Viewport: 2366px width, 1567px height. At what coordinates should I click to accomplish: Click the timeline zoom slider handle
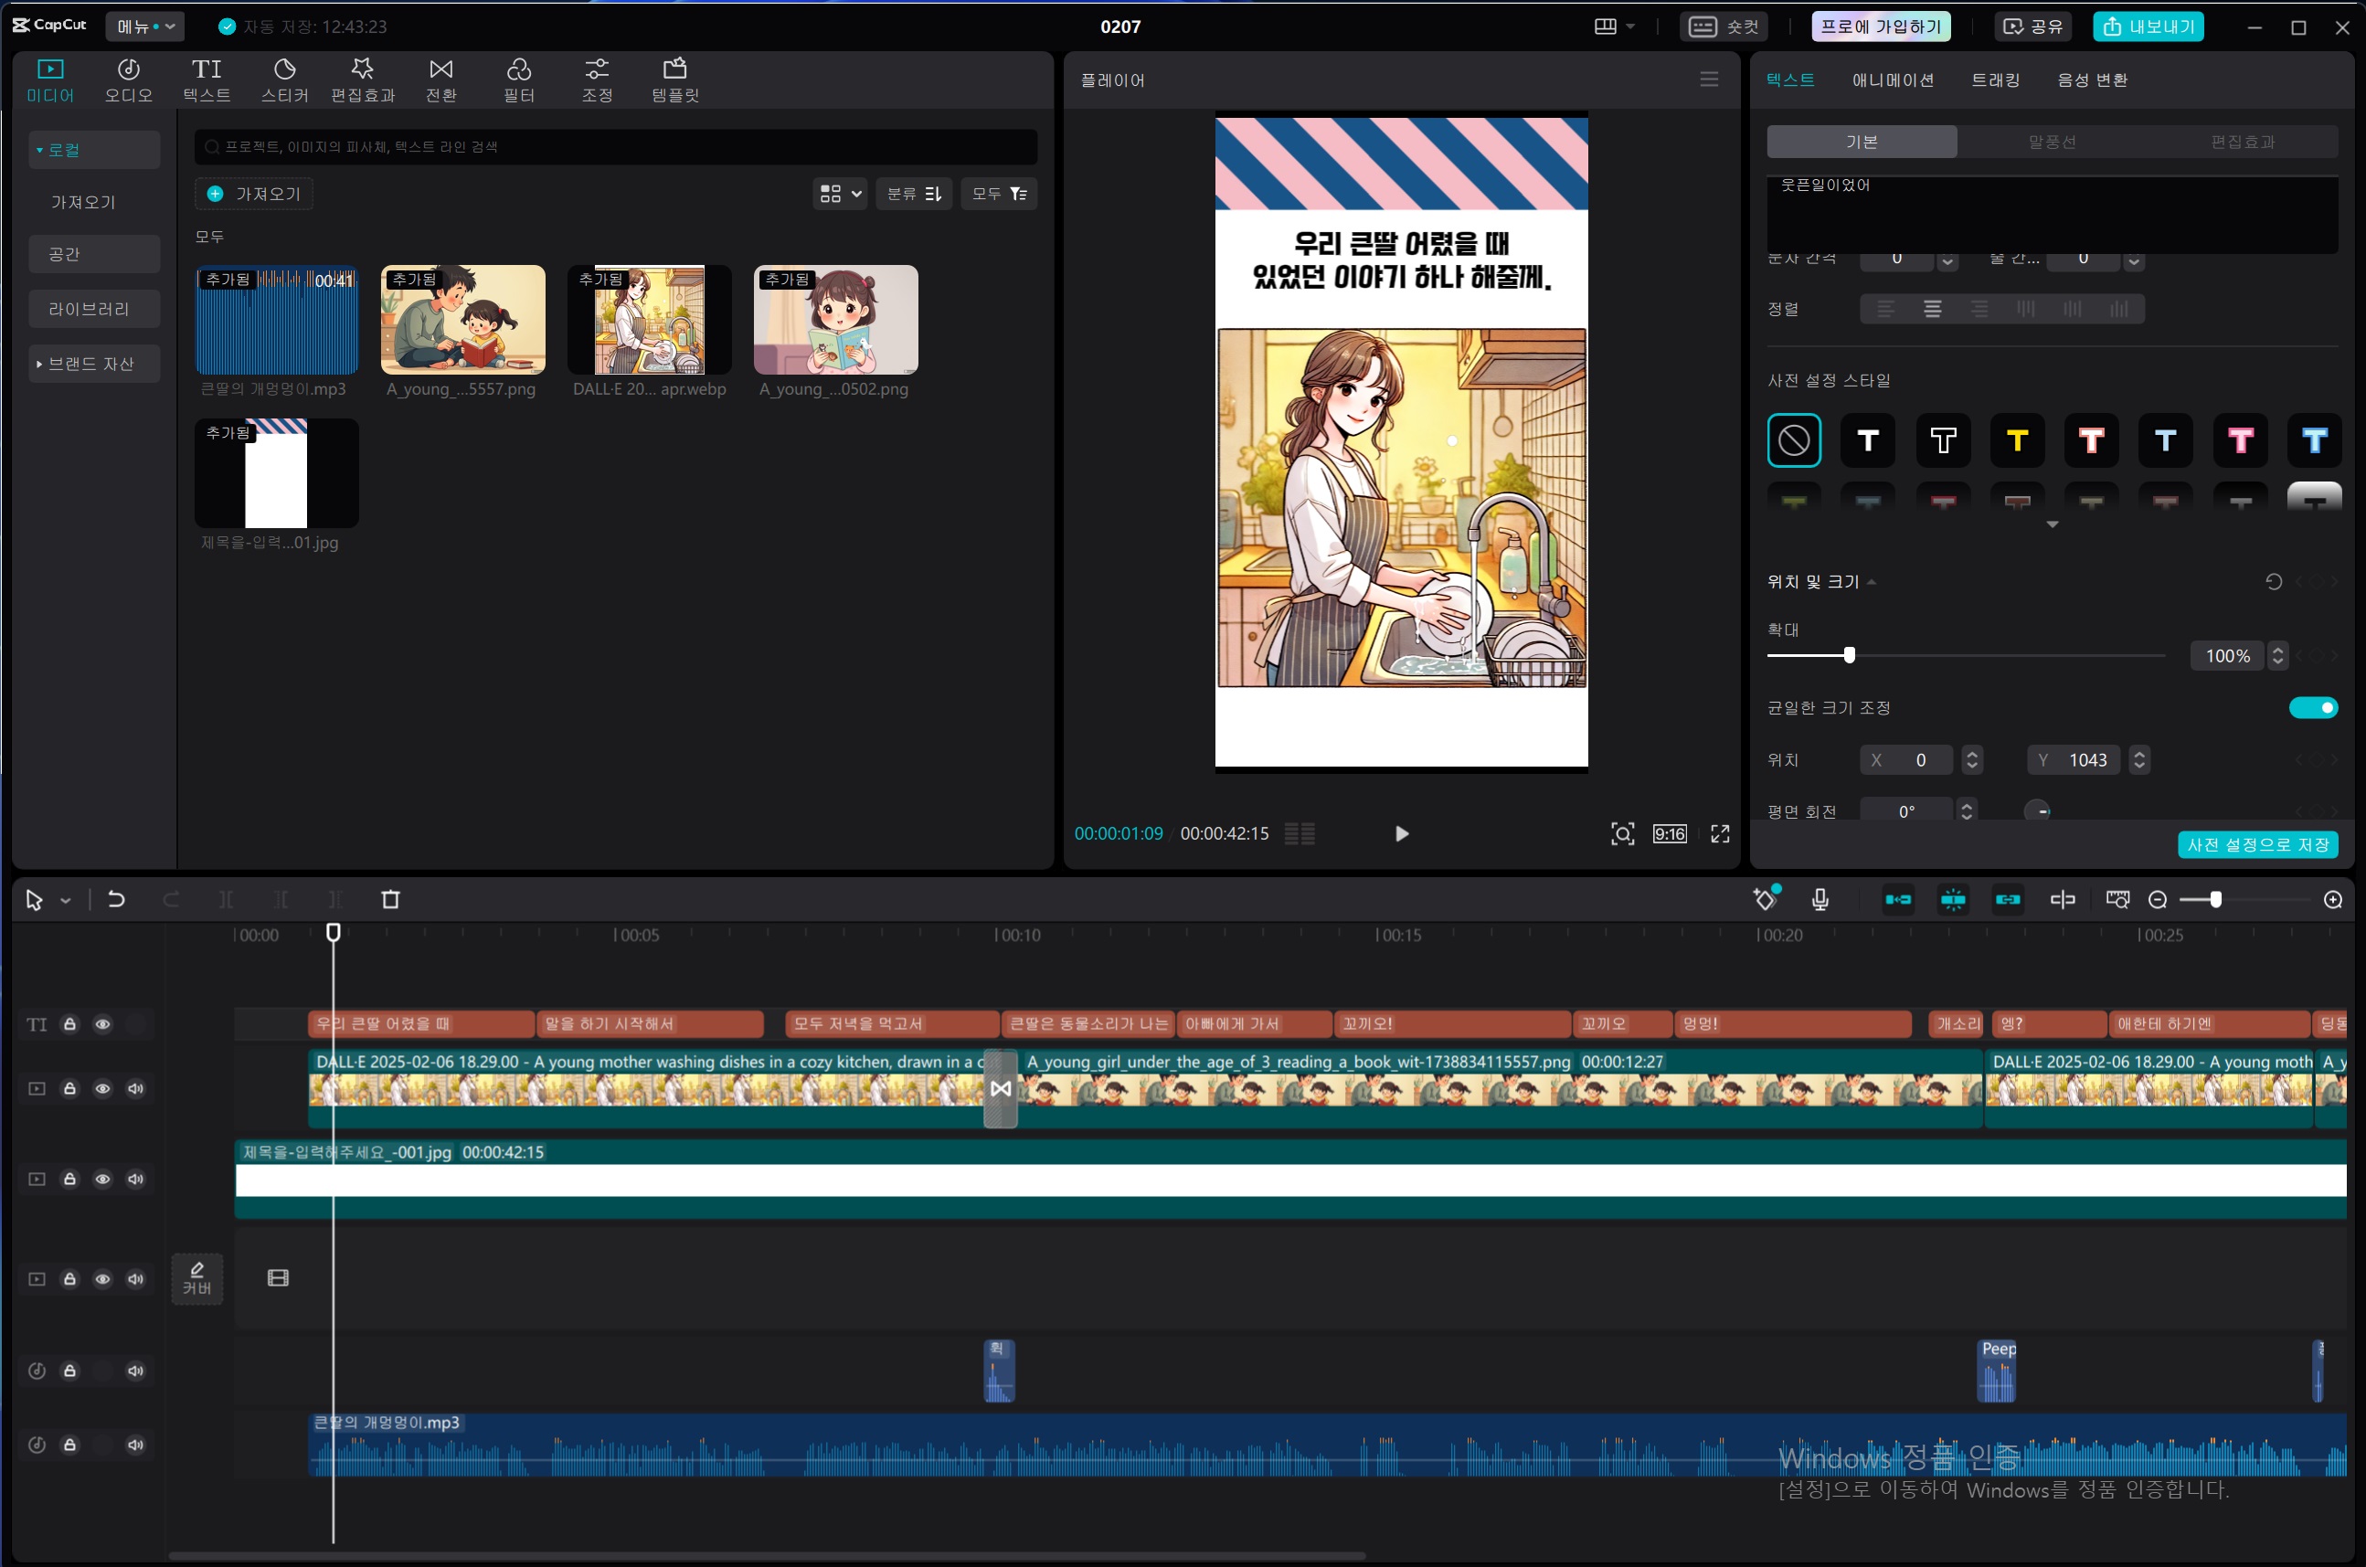tap(2216, 900)
